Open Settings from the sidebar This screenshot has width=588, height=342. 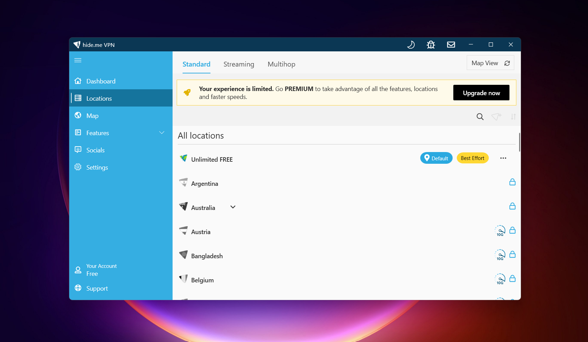(121, 167)
